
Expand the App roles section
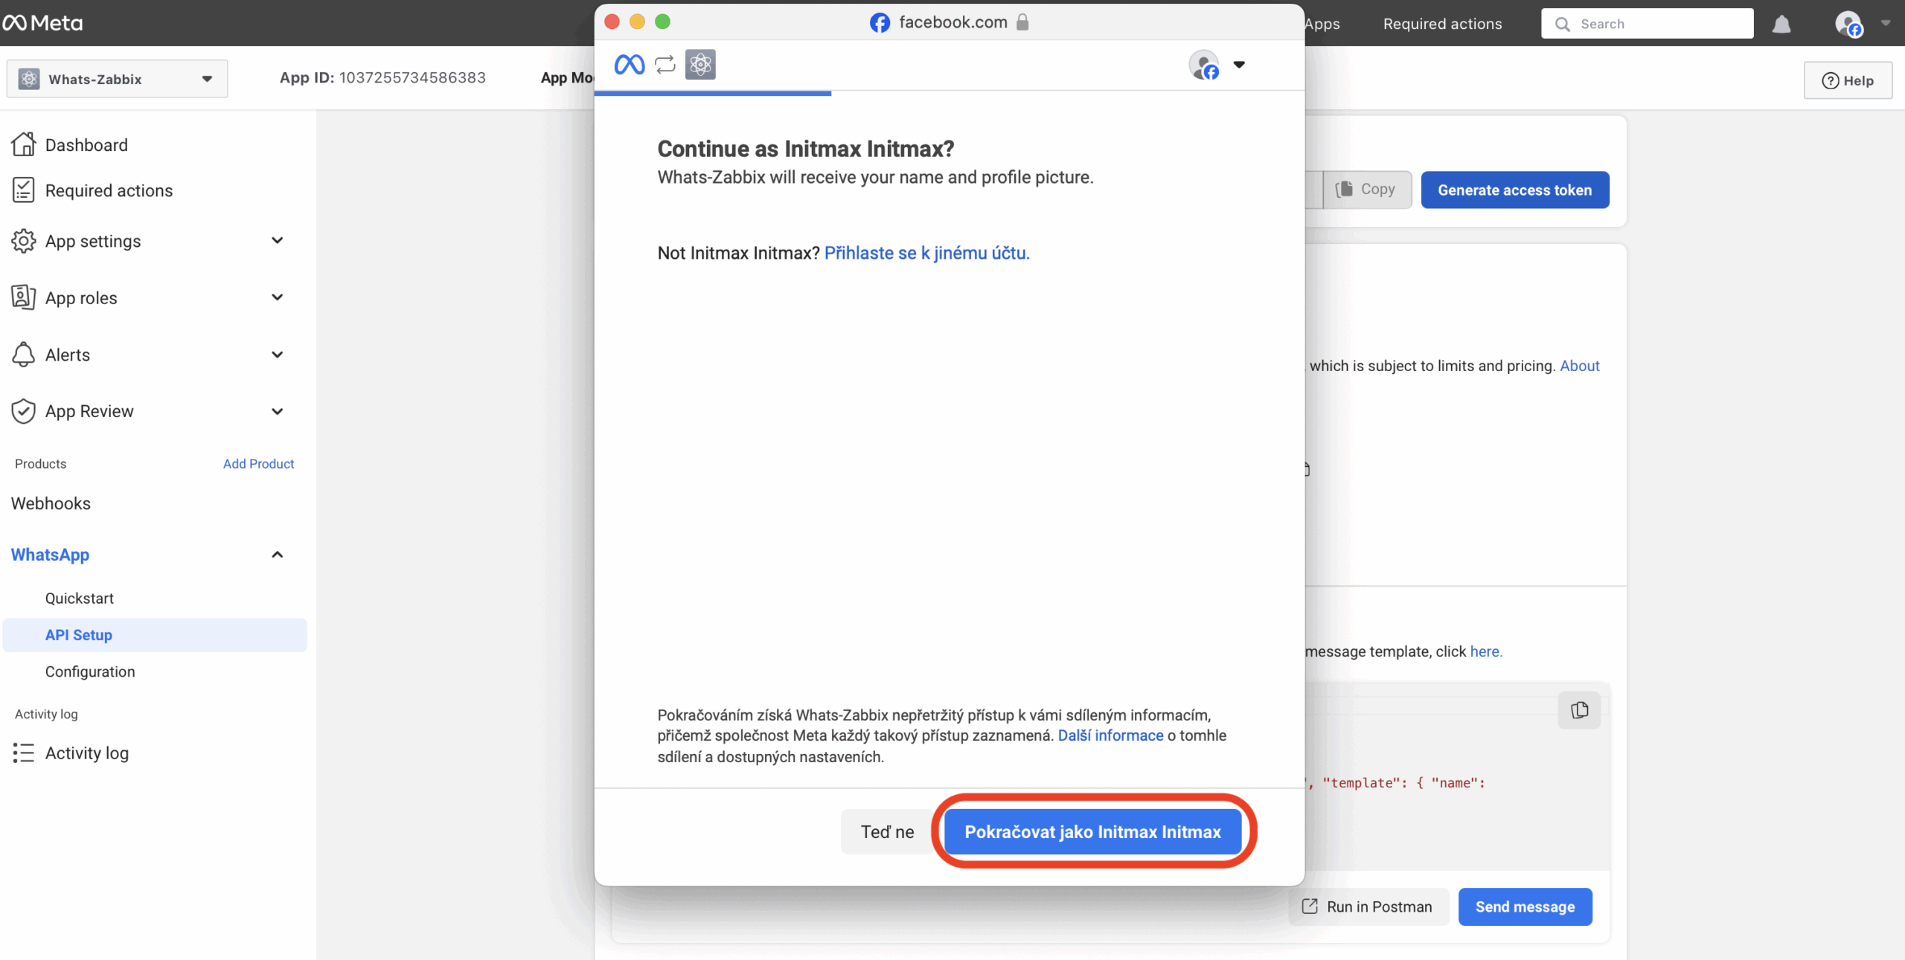click(277, 297)
